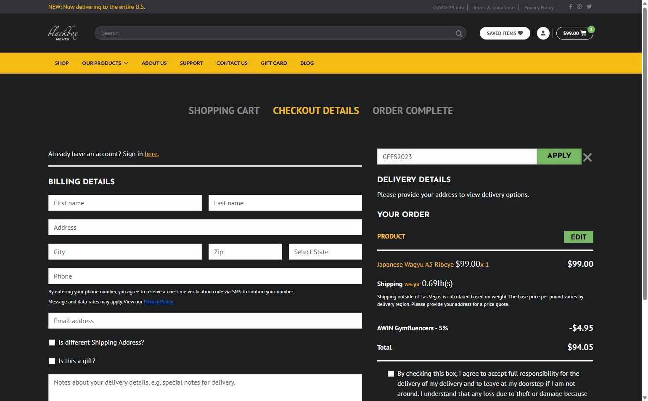This screenshot has height=401, width=648.
Task: Go back to Shopping Cart step
Action: (x=224, y=111)
